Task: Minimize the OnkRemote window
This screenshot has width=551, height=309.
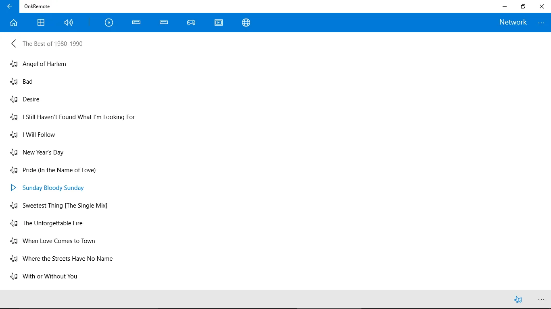Action: [x=505, y=6]
